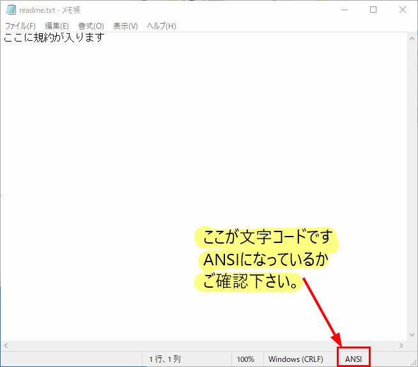Click the vertical scrollbar up arrow

[412, 38]
